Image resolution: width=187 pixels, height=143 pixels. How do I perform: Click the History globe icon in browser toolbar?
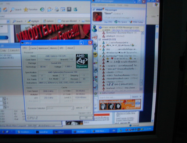pyautogui.click(x=42, y=9)
